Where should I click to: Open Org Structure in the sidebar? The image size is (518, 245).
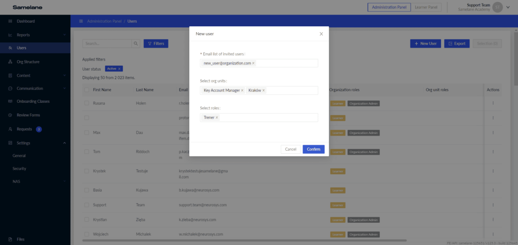click(28, 62)
